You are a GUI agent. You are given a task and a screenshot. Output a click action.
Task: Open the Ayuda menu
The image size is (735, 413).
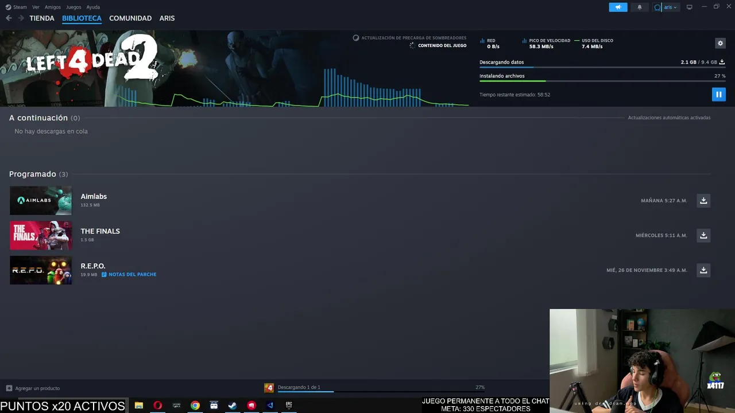pos(93,7)
